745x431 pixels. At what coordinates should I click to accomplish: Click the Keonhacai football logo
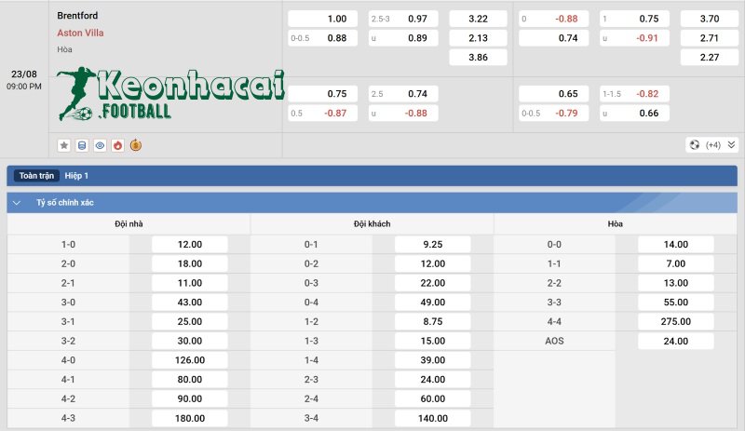(x=169, y=95)
